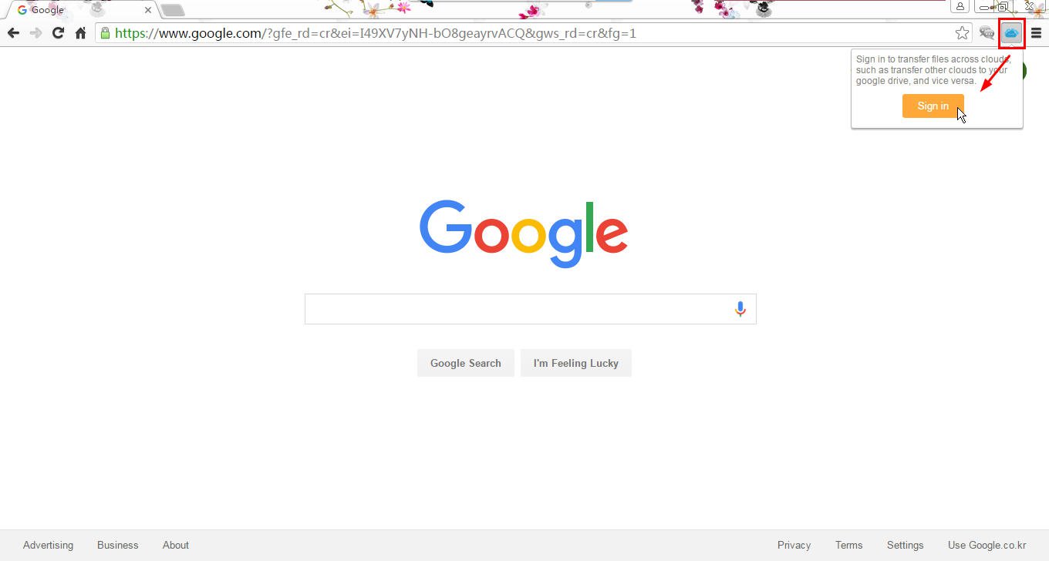The height and width of the screenshot is (561, 1049).
Task: Click the blue cloud extension icon
Action: pos(1011,33)
